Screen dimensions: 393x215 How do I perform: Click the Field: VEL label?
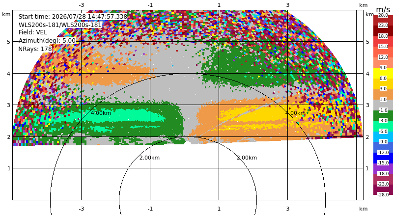click(x=33, y=32)
